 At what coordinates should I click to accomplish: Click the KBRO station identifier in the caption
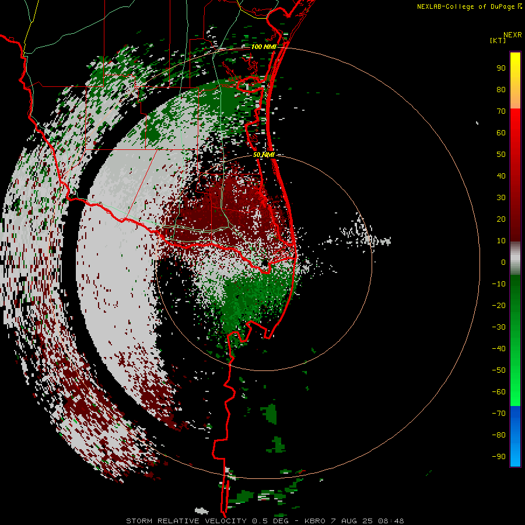coord(316,521)
